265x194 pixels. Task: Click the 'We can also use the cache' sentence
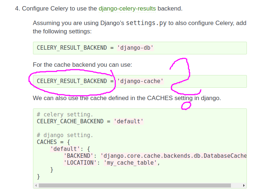coord(127,98)
